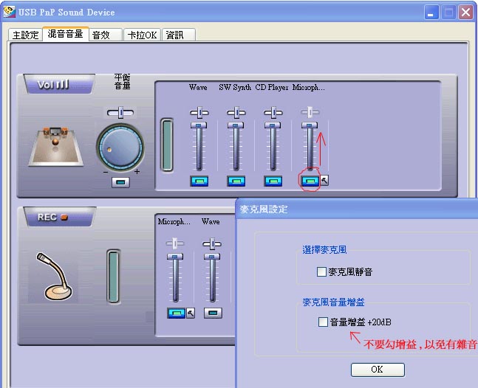Image resolution: width=478 pixels, height=388 pixels.
Task: Check the 麥克風靜音 mute checkbox
Action: point(321,271)
